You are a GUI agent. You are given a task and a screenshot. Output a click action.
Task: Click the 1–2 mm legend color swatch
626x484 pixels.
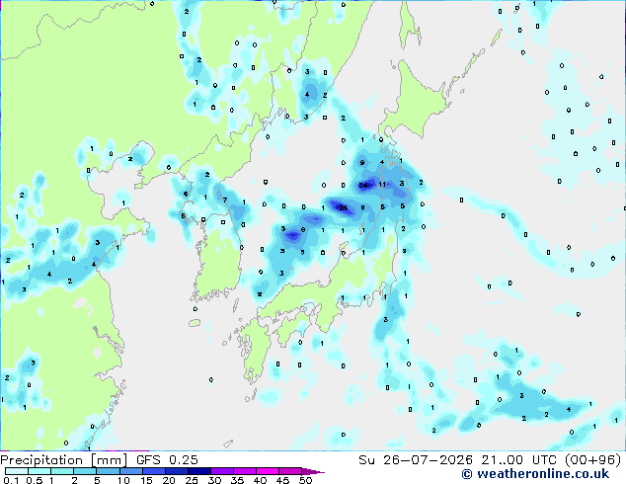62,471
